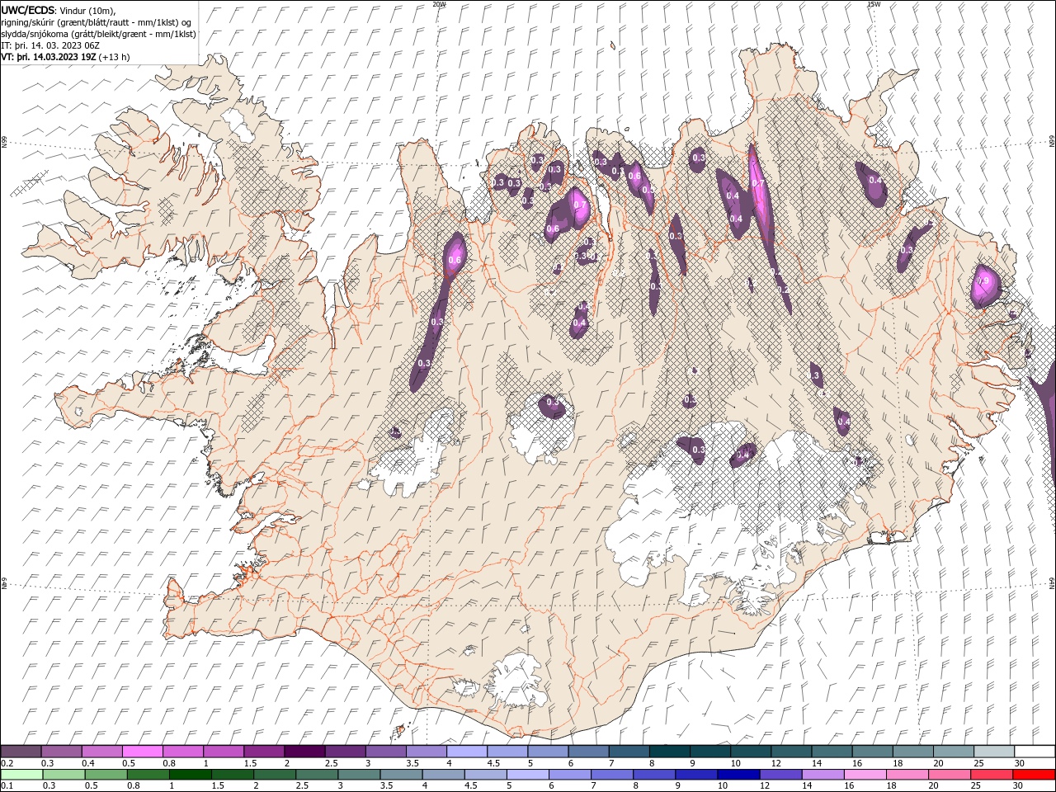Screen dimensions: 1056x792
Task: Click the 15W longitude label
Action: pos(874,4)
